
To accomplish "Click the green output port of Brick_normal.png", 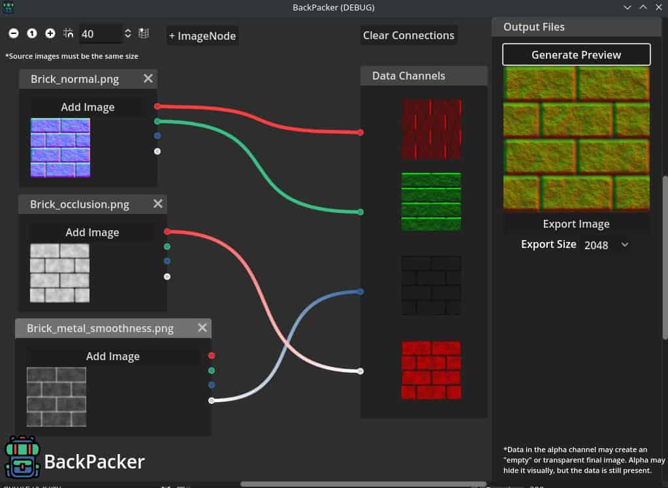I will tap(157, 121).
